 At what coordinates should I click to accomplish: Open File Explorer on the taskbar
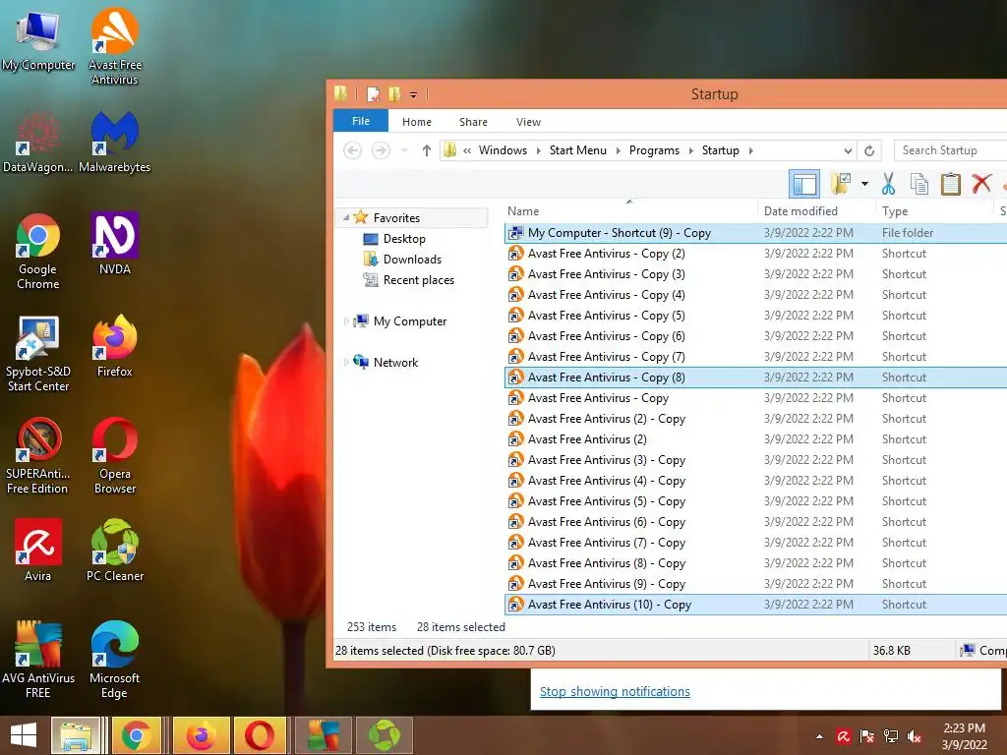[76, 735]
